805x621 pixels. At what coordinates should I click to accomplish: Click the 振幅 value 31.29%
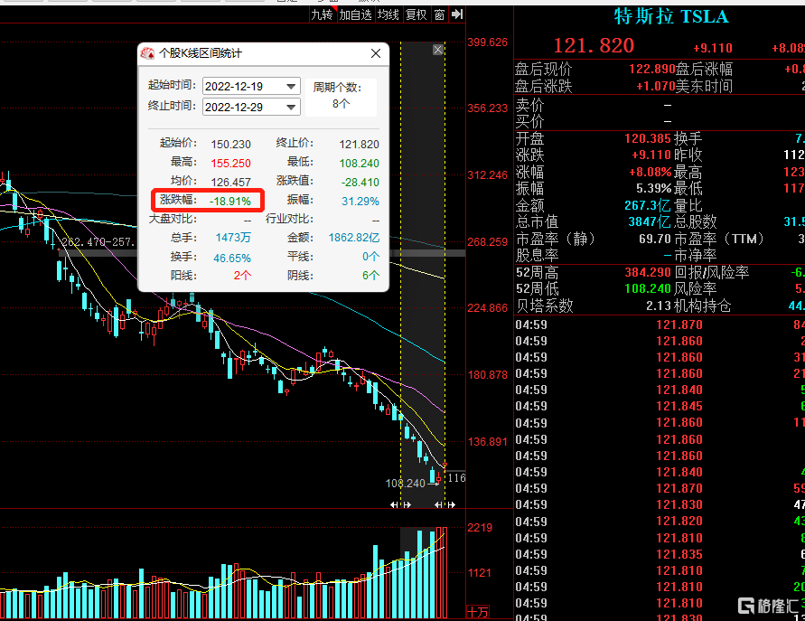pos(360,202)
